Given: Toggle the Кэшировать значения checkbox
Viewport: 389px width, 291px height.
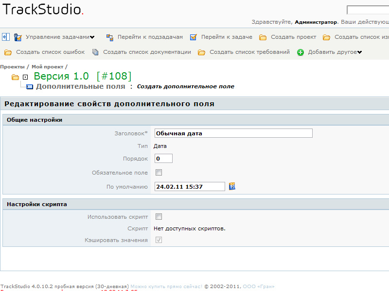Looking at the screenshot, I should coord(159,240).
